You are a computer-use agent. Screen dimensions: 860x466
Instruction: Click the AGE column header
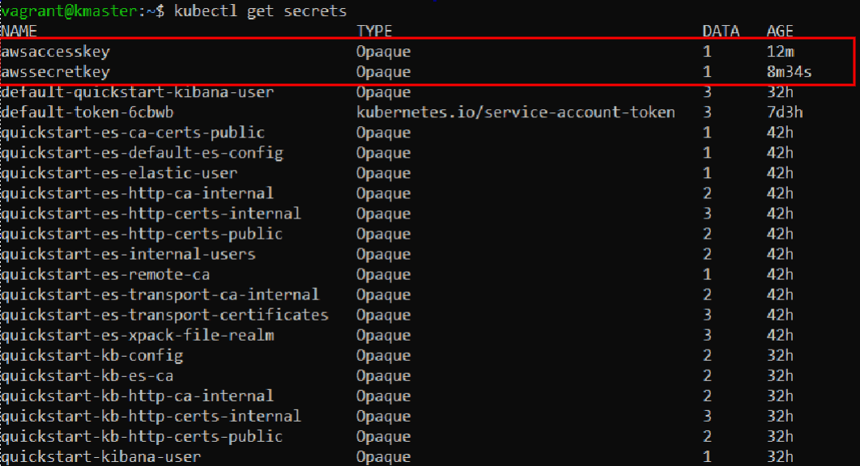point(780,32)
